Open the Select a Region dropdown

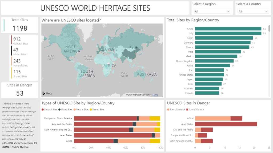click(x=212, y=11)
